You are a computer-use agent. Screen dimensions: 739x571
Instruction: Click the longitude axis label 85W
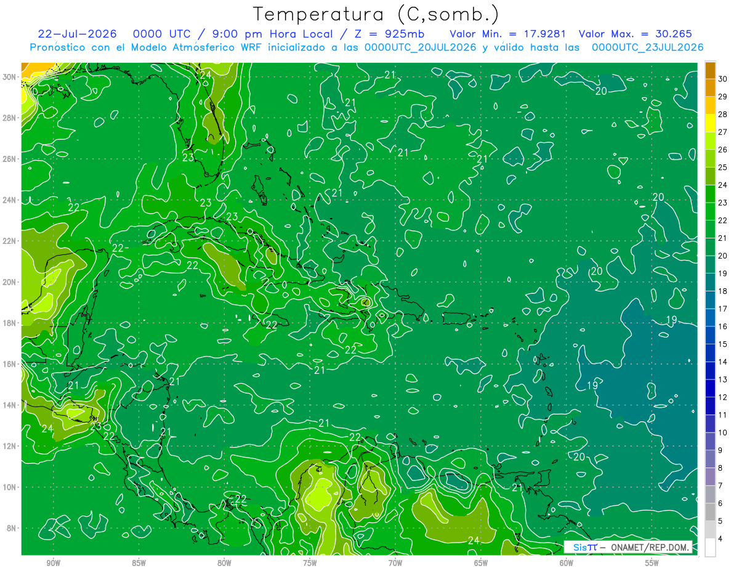click(x=139, y=563)
